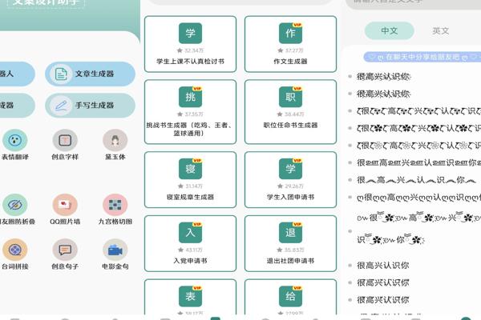Viewport: 481px width, 320px height.
Task: Tap the 寝室规章生成器 icon
Action: (190, 169)
